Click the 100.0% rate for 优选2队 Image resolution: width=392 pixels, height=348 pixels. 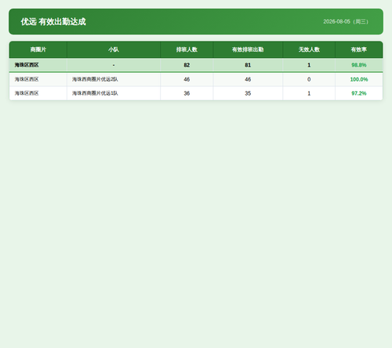click(x=359, y=79)
